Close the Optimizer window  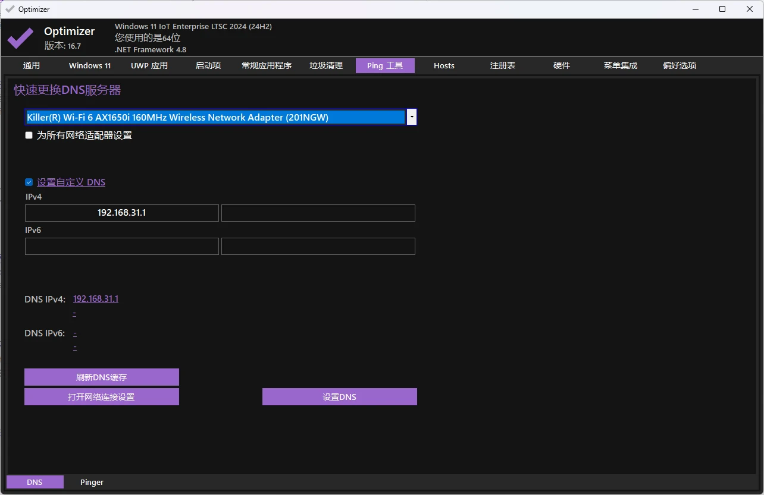750,9
